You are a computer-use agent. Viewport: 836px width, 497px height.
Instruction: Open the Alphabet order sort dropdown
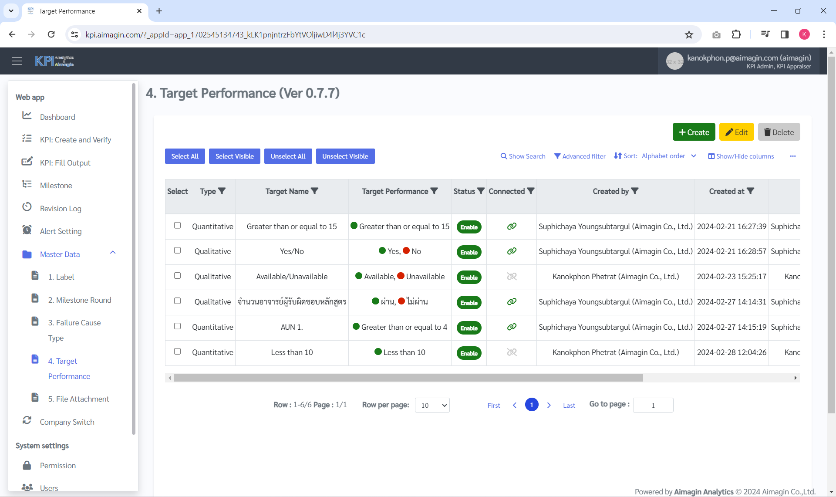pos(693,156)
